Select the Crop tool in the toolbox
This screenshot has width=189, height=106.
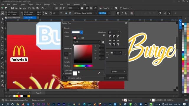click(2, 28)
